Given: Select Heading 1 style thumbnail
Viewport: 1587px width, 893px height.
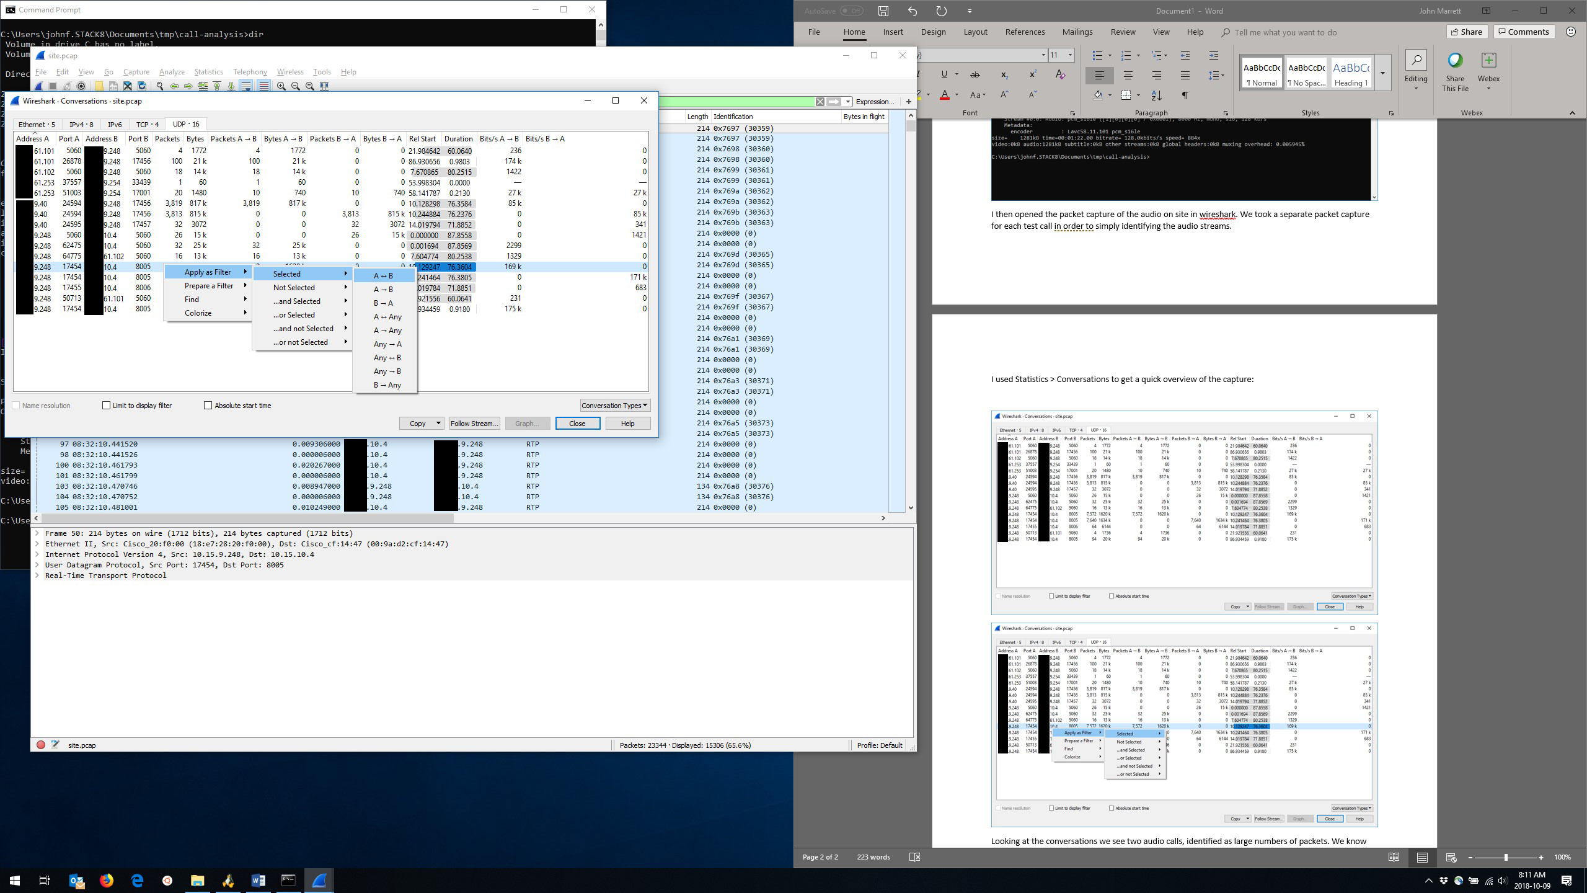Looking at the screenshot, I should point(1351,73).
